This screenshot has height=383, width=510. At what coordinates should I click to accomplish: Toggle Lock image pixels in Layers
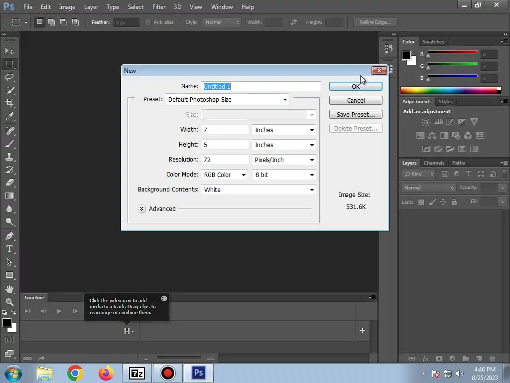[x=432, y=202]
